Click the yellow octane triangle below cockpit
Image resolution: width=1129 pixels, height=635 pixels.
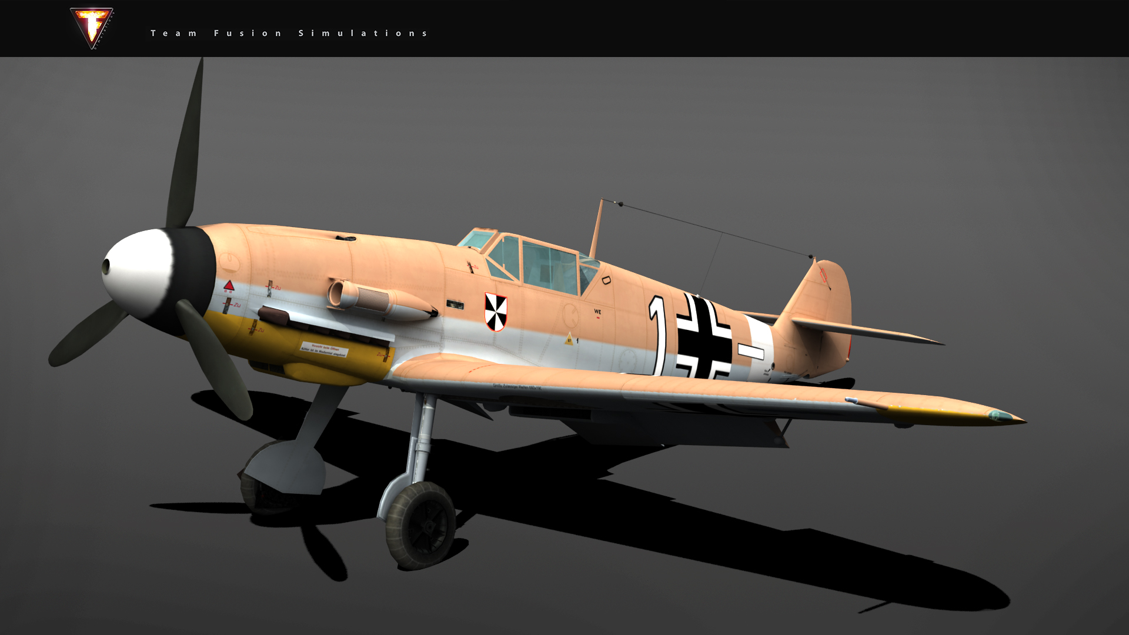[x=569, y=339]
